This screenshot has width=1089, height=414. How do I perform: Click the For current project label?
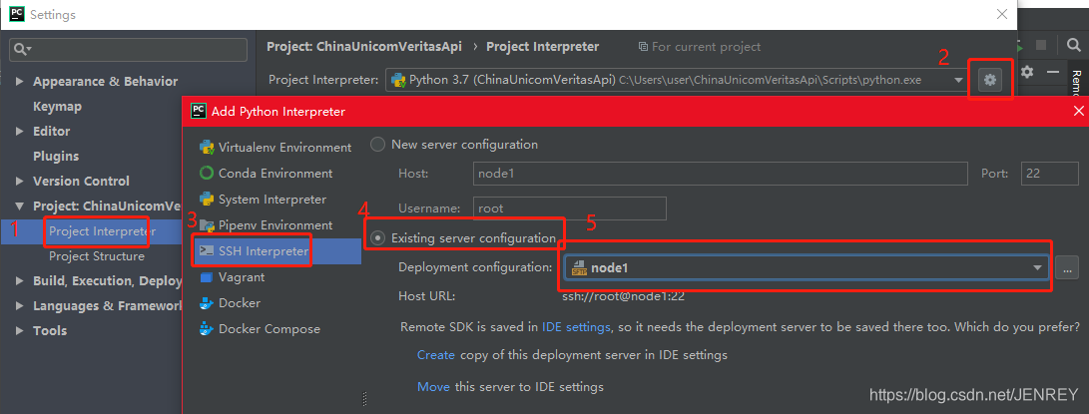tap(707, 47)
